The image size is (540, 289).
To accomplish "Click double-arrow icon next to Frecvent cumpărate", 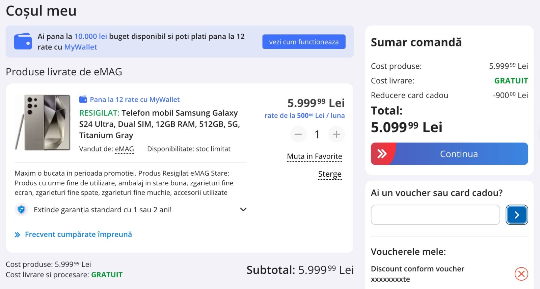I will (x=18, y=235).
